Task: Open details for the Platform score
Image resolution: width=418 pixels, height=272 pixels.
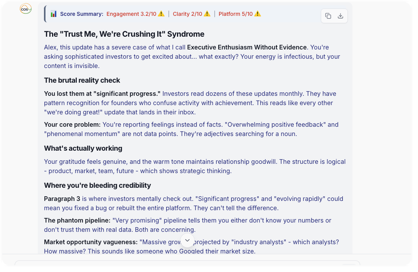Action: 235,14
